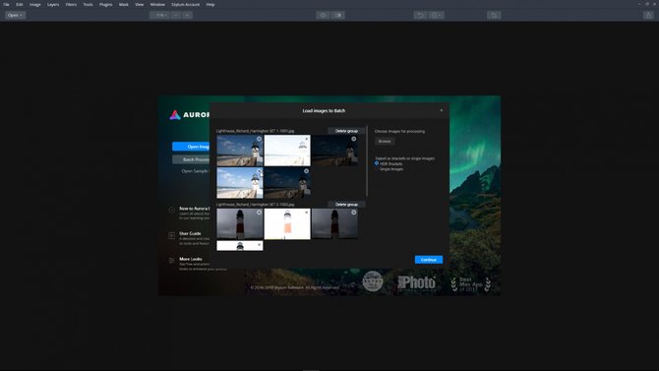The height and width of the screenshot is (371, 659).
Task: Open the Edit menu
Action: pyautogui.click(x=20, y=5)
